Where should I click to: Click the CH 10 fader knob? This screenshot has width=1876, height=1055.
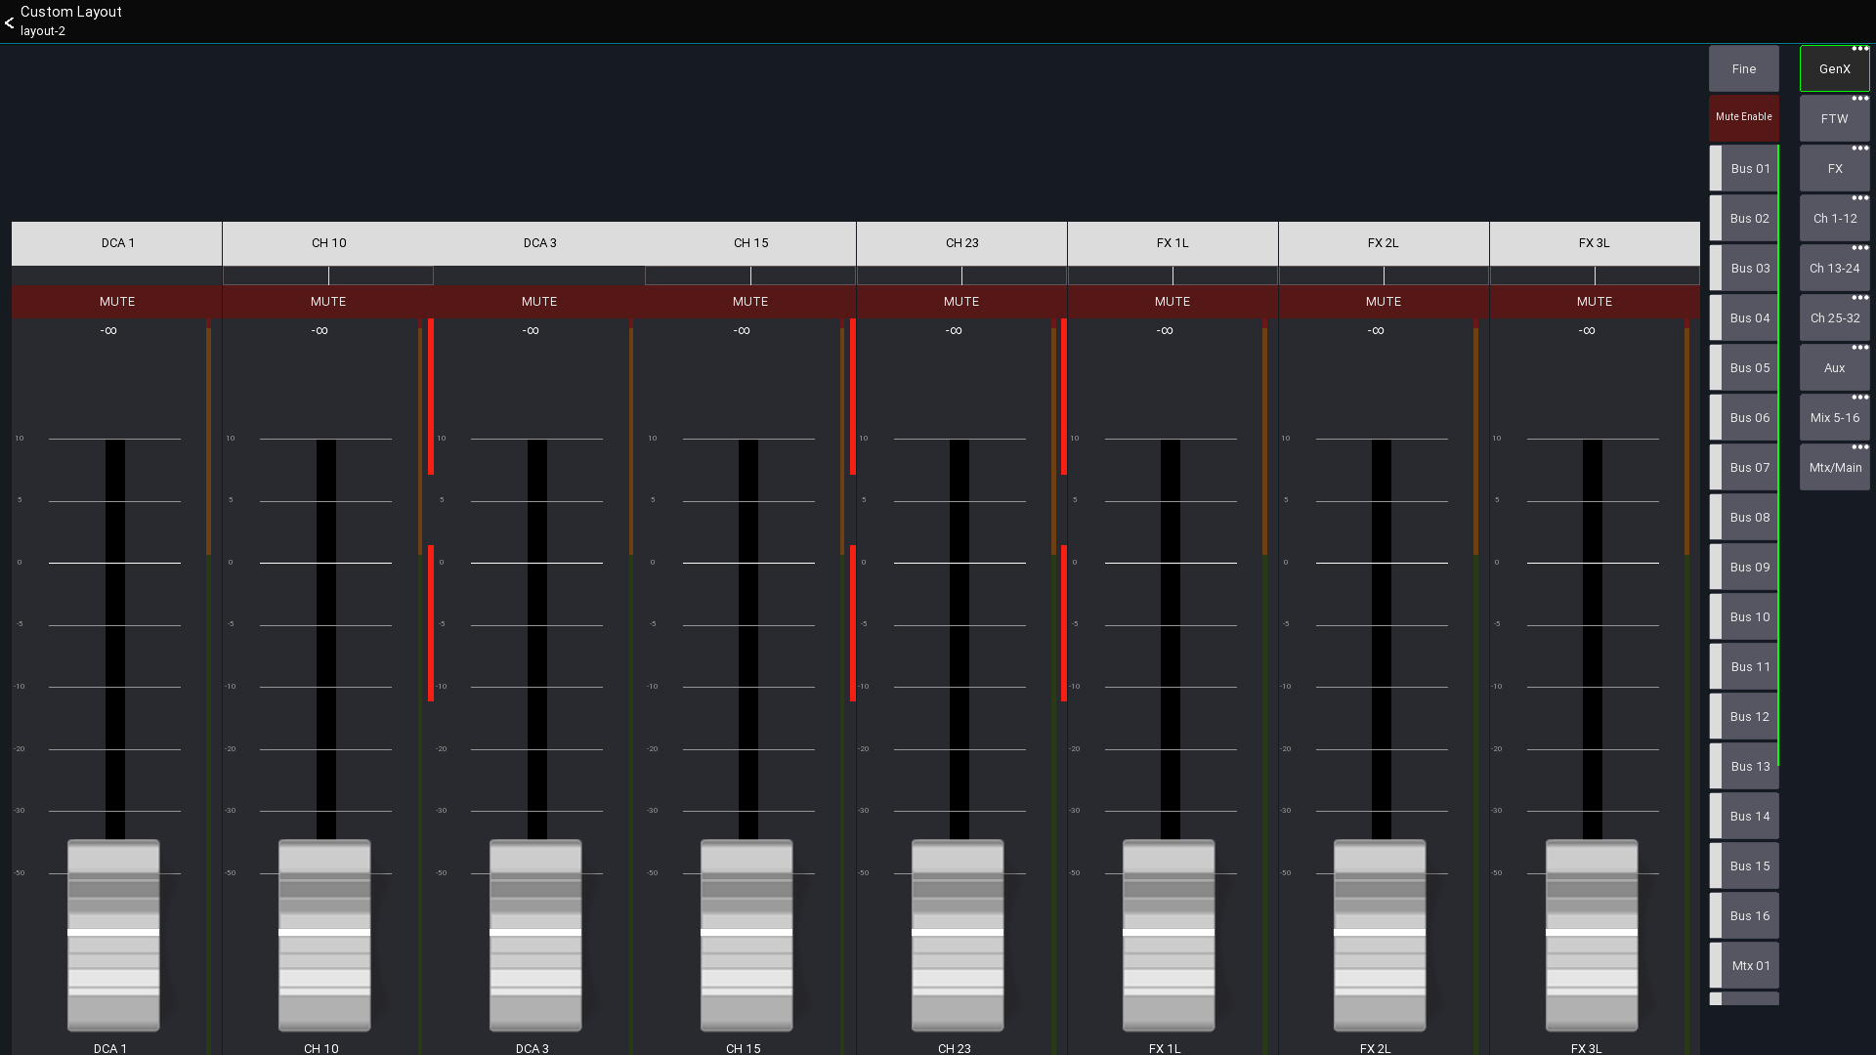pos(324,934)
